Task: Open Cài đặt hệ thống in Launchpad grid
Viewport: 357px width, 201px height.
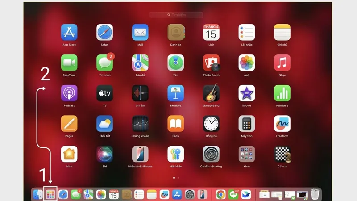Action: click(x=211, y=154)
